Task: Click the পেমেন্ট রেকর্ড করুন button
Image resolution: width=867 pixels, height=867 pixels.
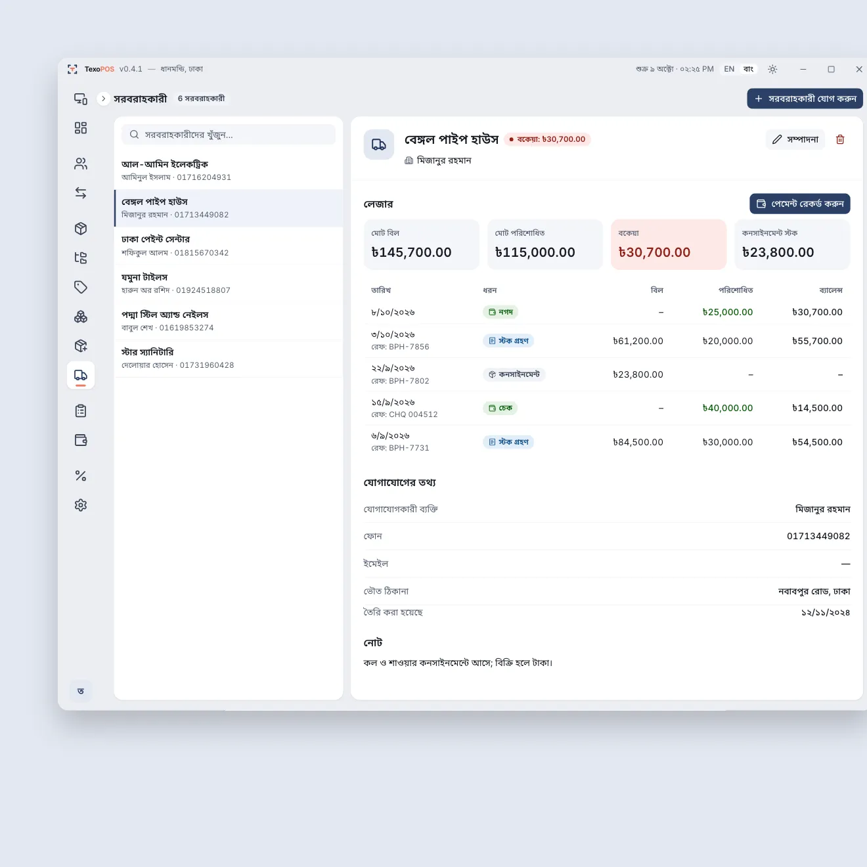Action: point(800,204)
